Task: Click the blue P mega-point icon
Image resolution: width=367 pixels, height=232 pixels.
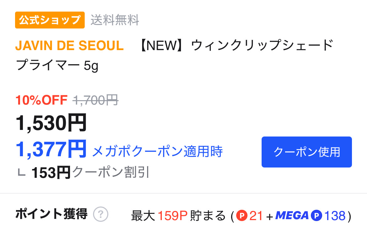Action: (x=316, y=216)
